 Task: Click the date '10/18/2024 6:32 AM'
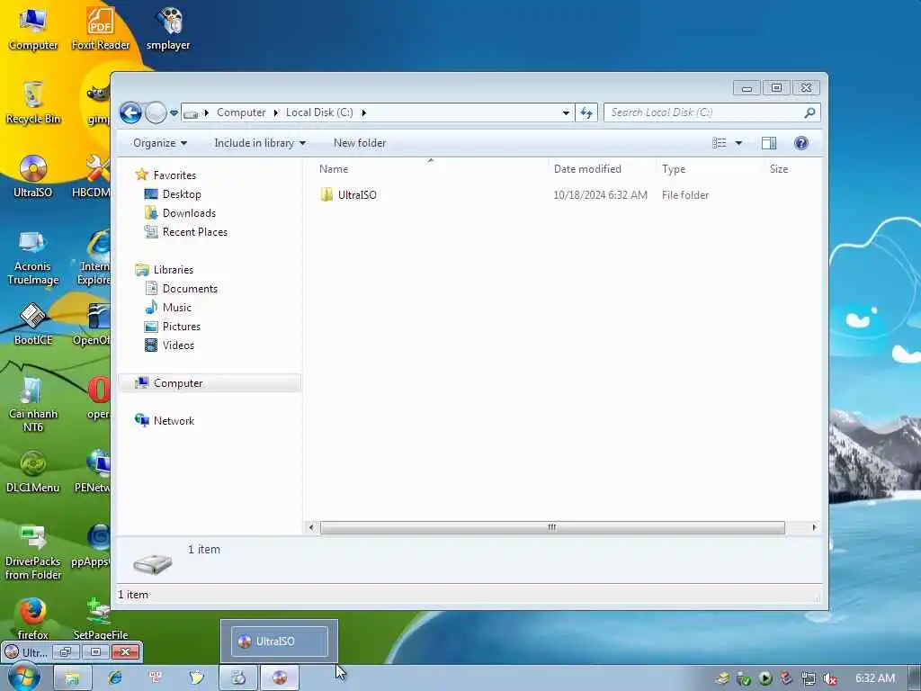600,195
